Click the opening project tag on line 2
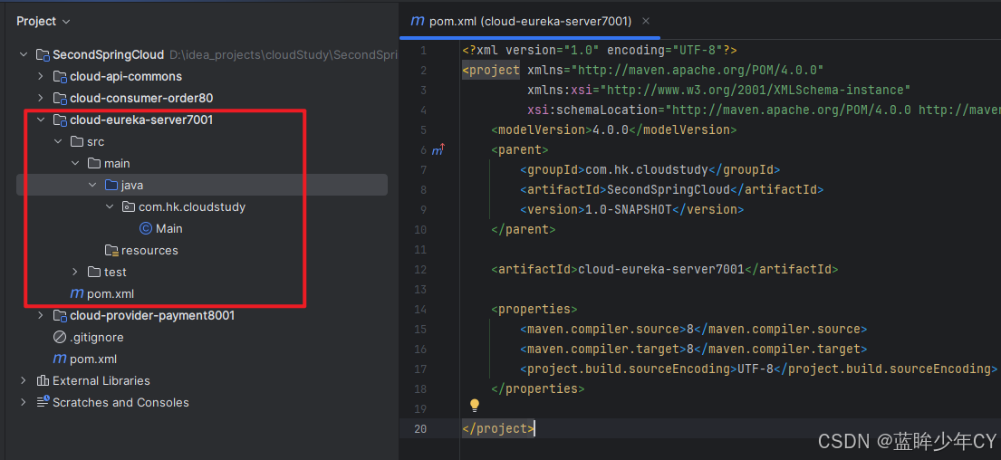 point(491,70)
